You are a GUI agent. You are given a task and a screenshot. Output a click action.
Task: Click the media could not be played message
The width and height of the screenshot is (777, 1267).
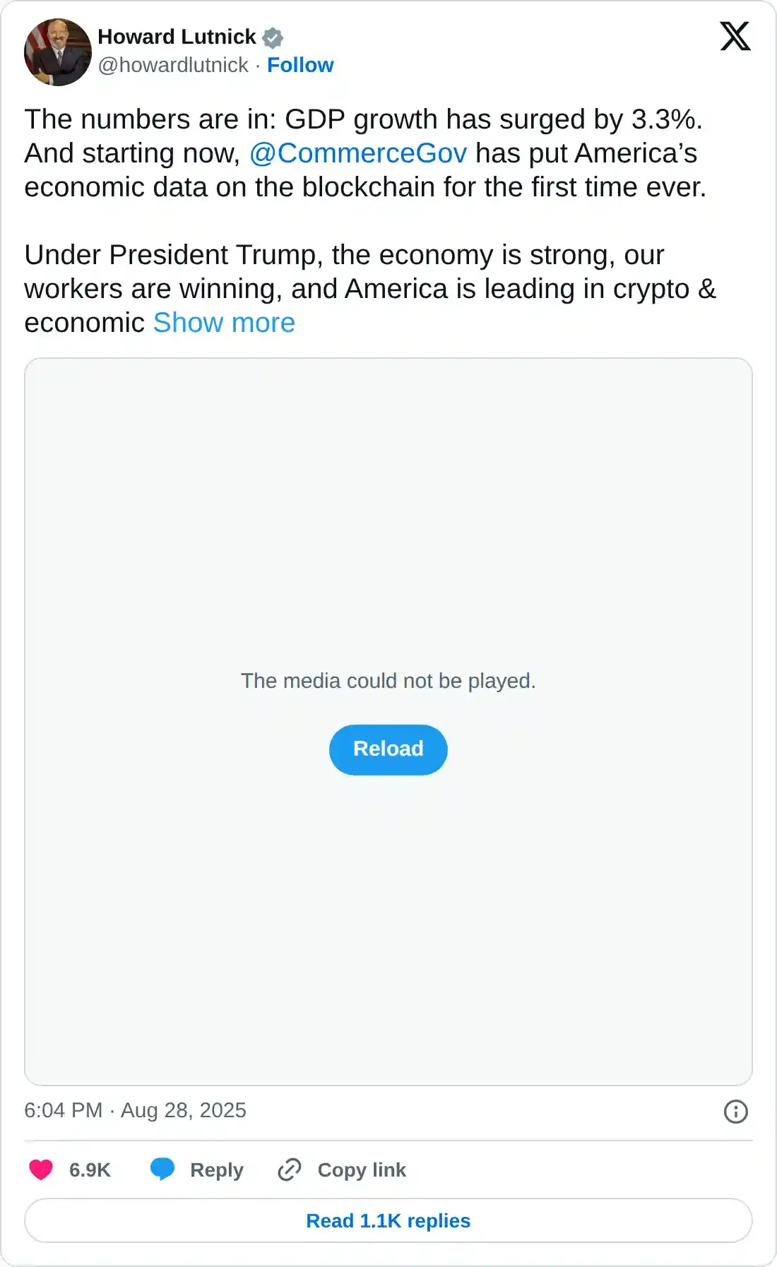coord(389,681)
